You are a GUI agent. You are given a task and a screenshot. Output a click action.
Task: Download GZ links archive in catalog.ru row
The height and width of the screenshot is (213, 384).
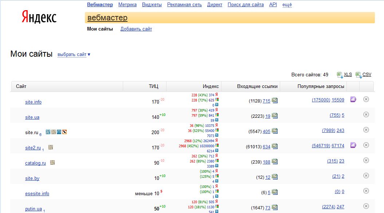pyautogui.click(x=275, y=161)
